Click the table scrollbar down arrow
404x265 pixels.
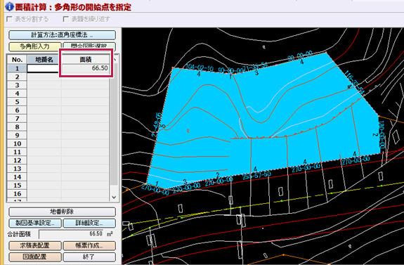(x=114, y=198)
